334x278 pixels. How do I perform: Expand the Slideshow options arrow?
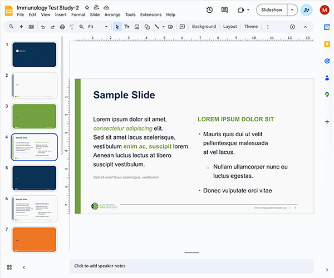pyautogui.click(x=291, y=10)
